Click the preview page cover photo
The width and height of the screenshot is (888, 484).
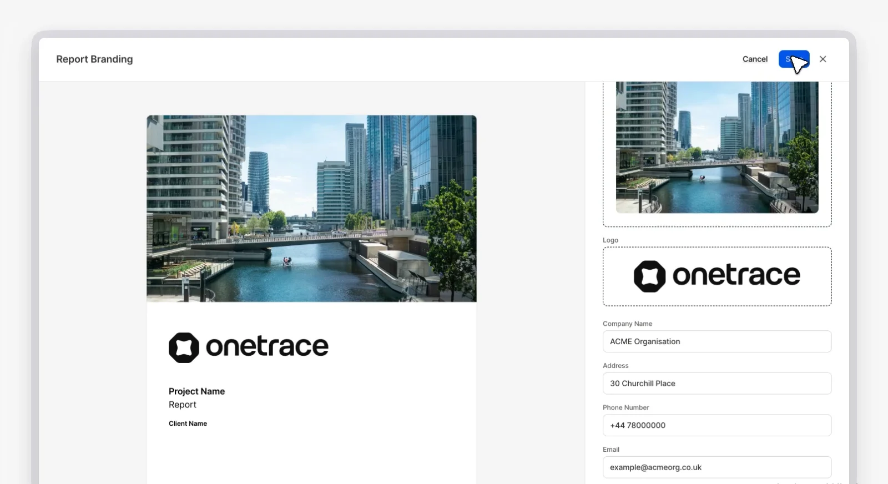[311, 209]
